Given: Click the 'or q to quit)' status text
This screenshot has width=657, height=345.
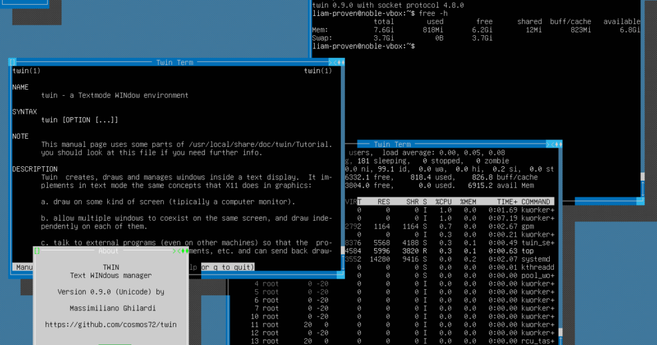Looking at the screenshot, I should click(228, 267).
